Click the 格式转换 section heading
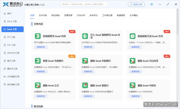Viewport: 180px width, 109px height. point(38,106)
